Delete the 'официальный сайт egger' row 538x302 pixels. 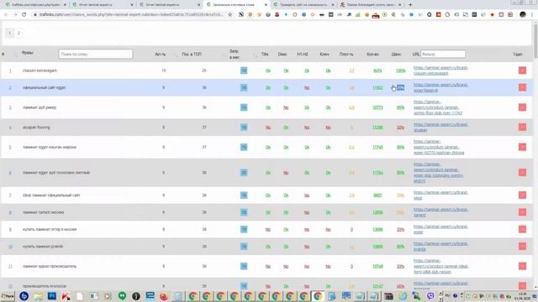pyautogui.click(x=522, y=87)
